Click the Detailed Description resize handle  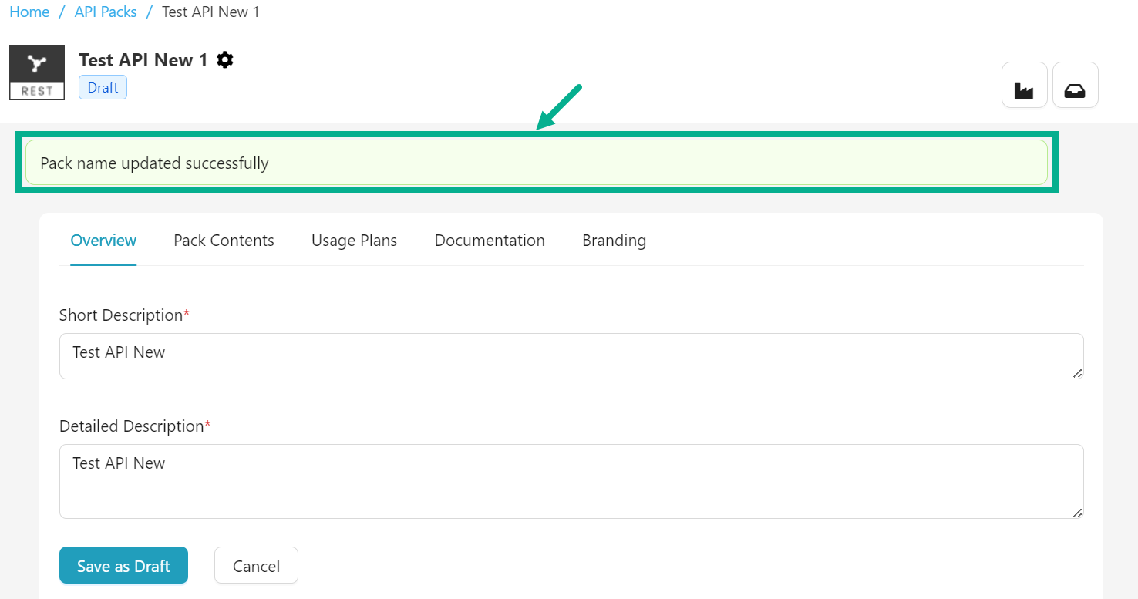coord(1077,513)
